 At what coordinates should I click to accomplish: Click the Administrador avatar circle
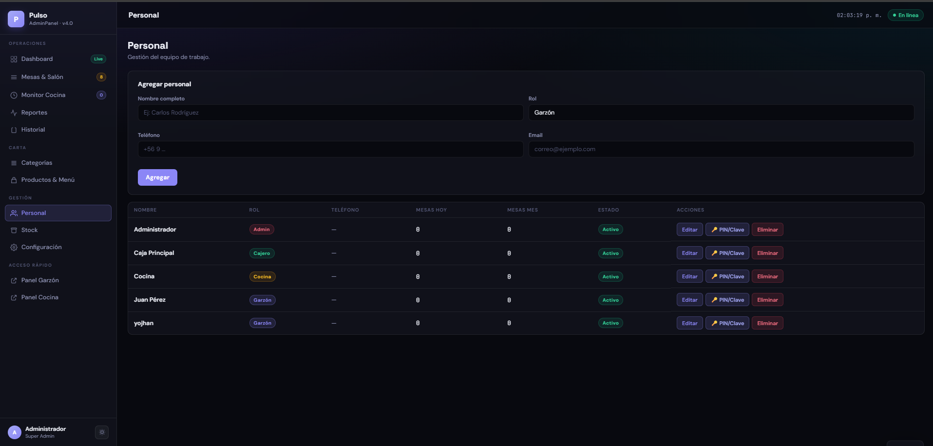(x=15, y=432)
